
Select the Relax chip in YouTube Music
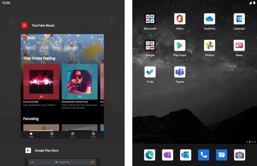[57, 47]
